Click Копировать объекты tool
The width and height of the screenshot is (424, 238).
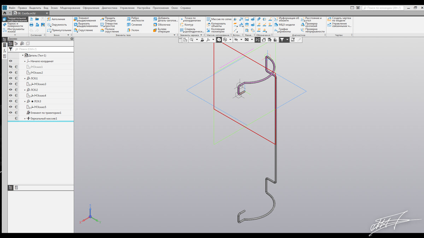point(216,25)
